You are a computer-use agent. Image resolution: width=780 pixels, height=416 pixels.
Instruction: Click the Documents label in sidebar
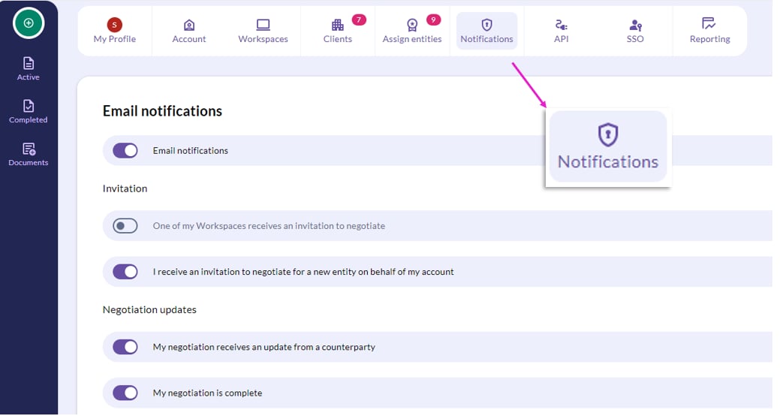click(29, 163)
